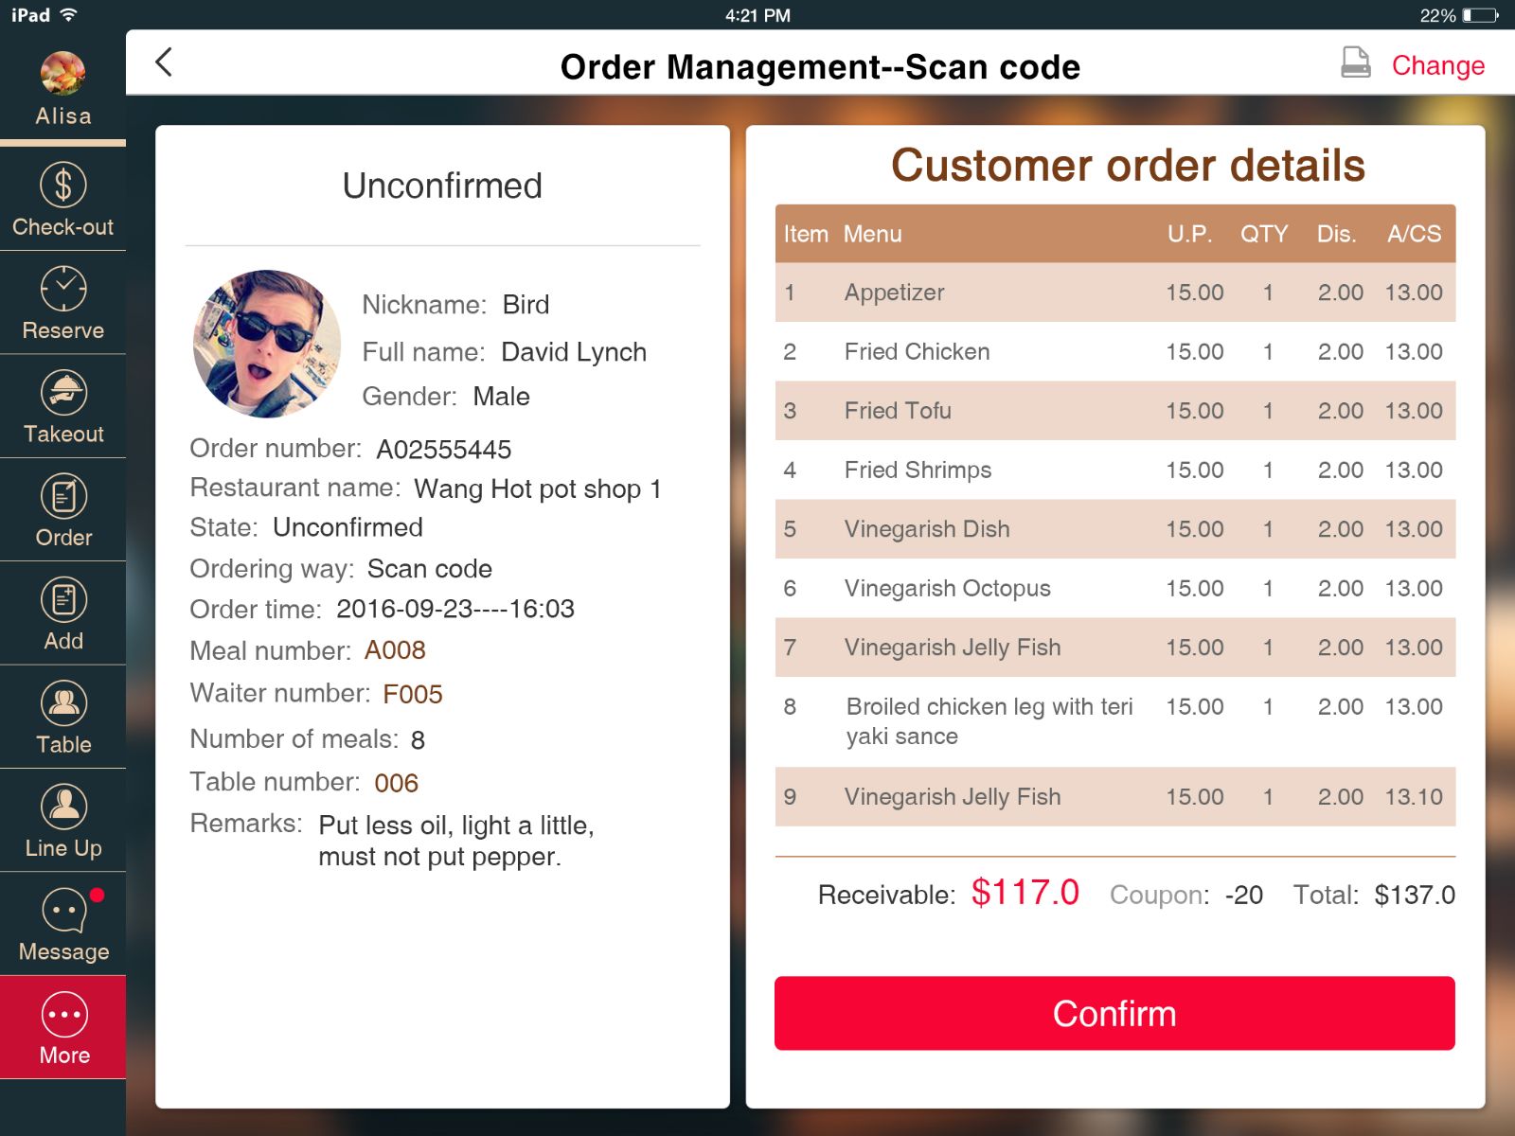Tap the table number 006
The height and width of the screenshot is (1136, 1515).
point(396,783)
